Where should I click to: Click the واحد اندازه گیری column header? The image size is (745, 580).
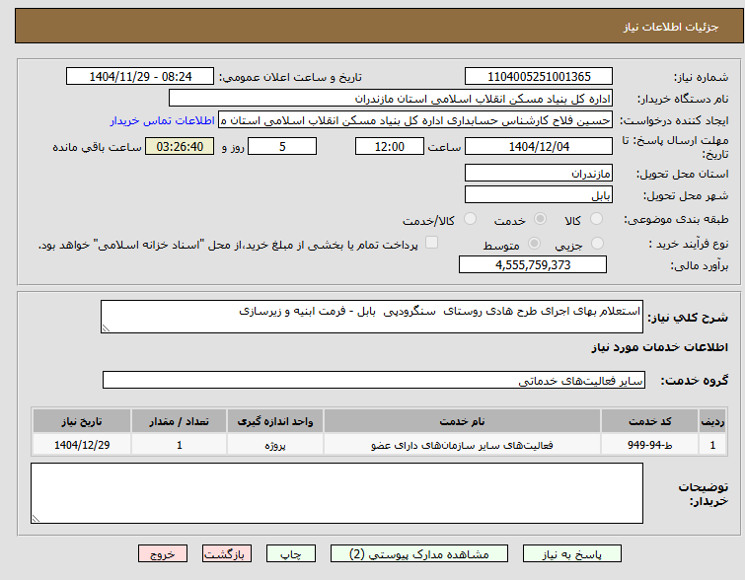[x=275, y=421]
